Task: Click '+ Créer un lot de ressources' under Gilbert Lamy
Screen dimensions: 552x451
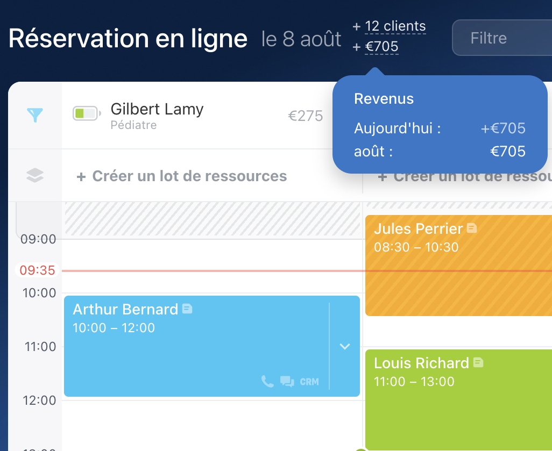Action: (x=182, y=176)
